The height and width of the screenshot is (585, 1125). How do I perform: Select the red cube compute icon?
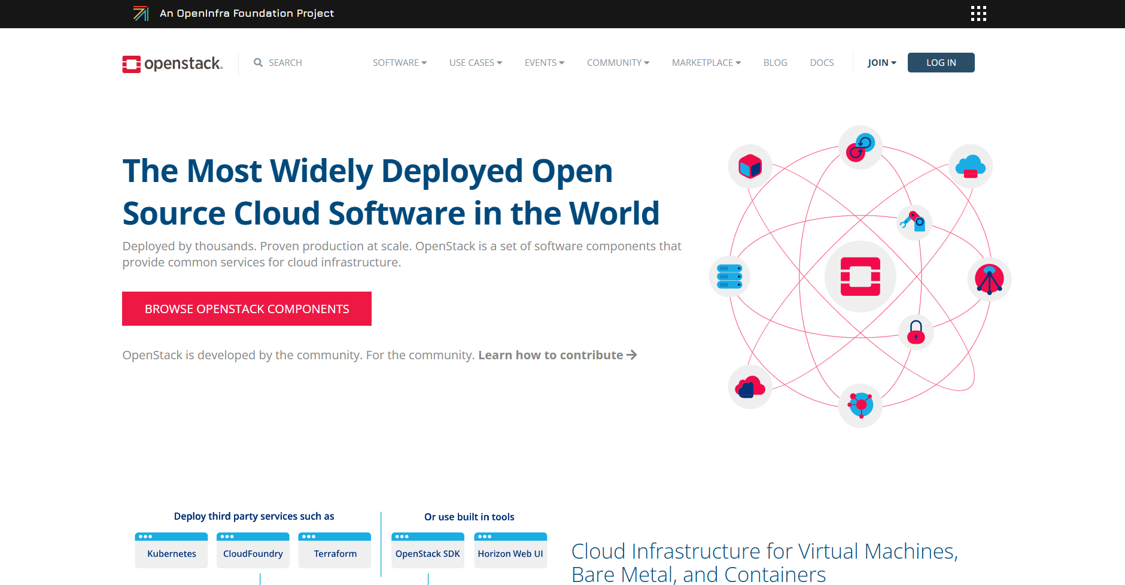point(750,166)
